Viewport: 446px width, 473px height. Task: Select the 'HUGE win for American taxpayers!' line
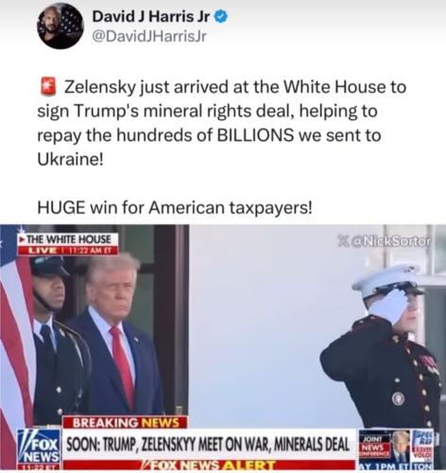(x=175, y=208)
